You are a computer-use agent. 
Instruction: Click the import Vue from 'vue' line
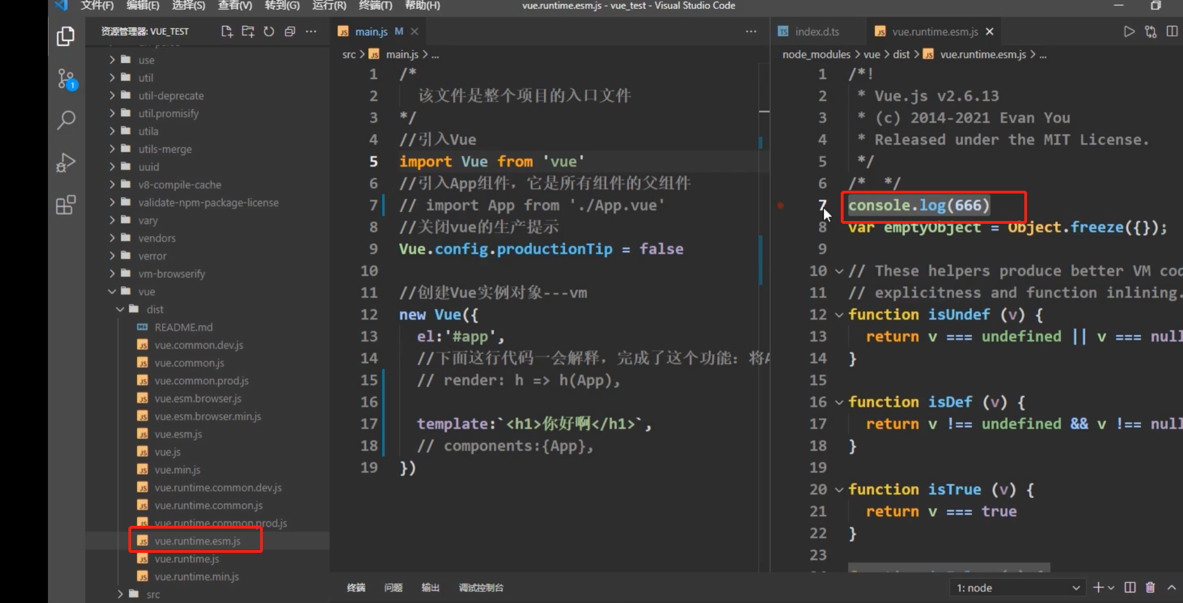coord(491,161)
